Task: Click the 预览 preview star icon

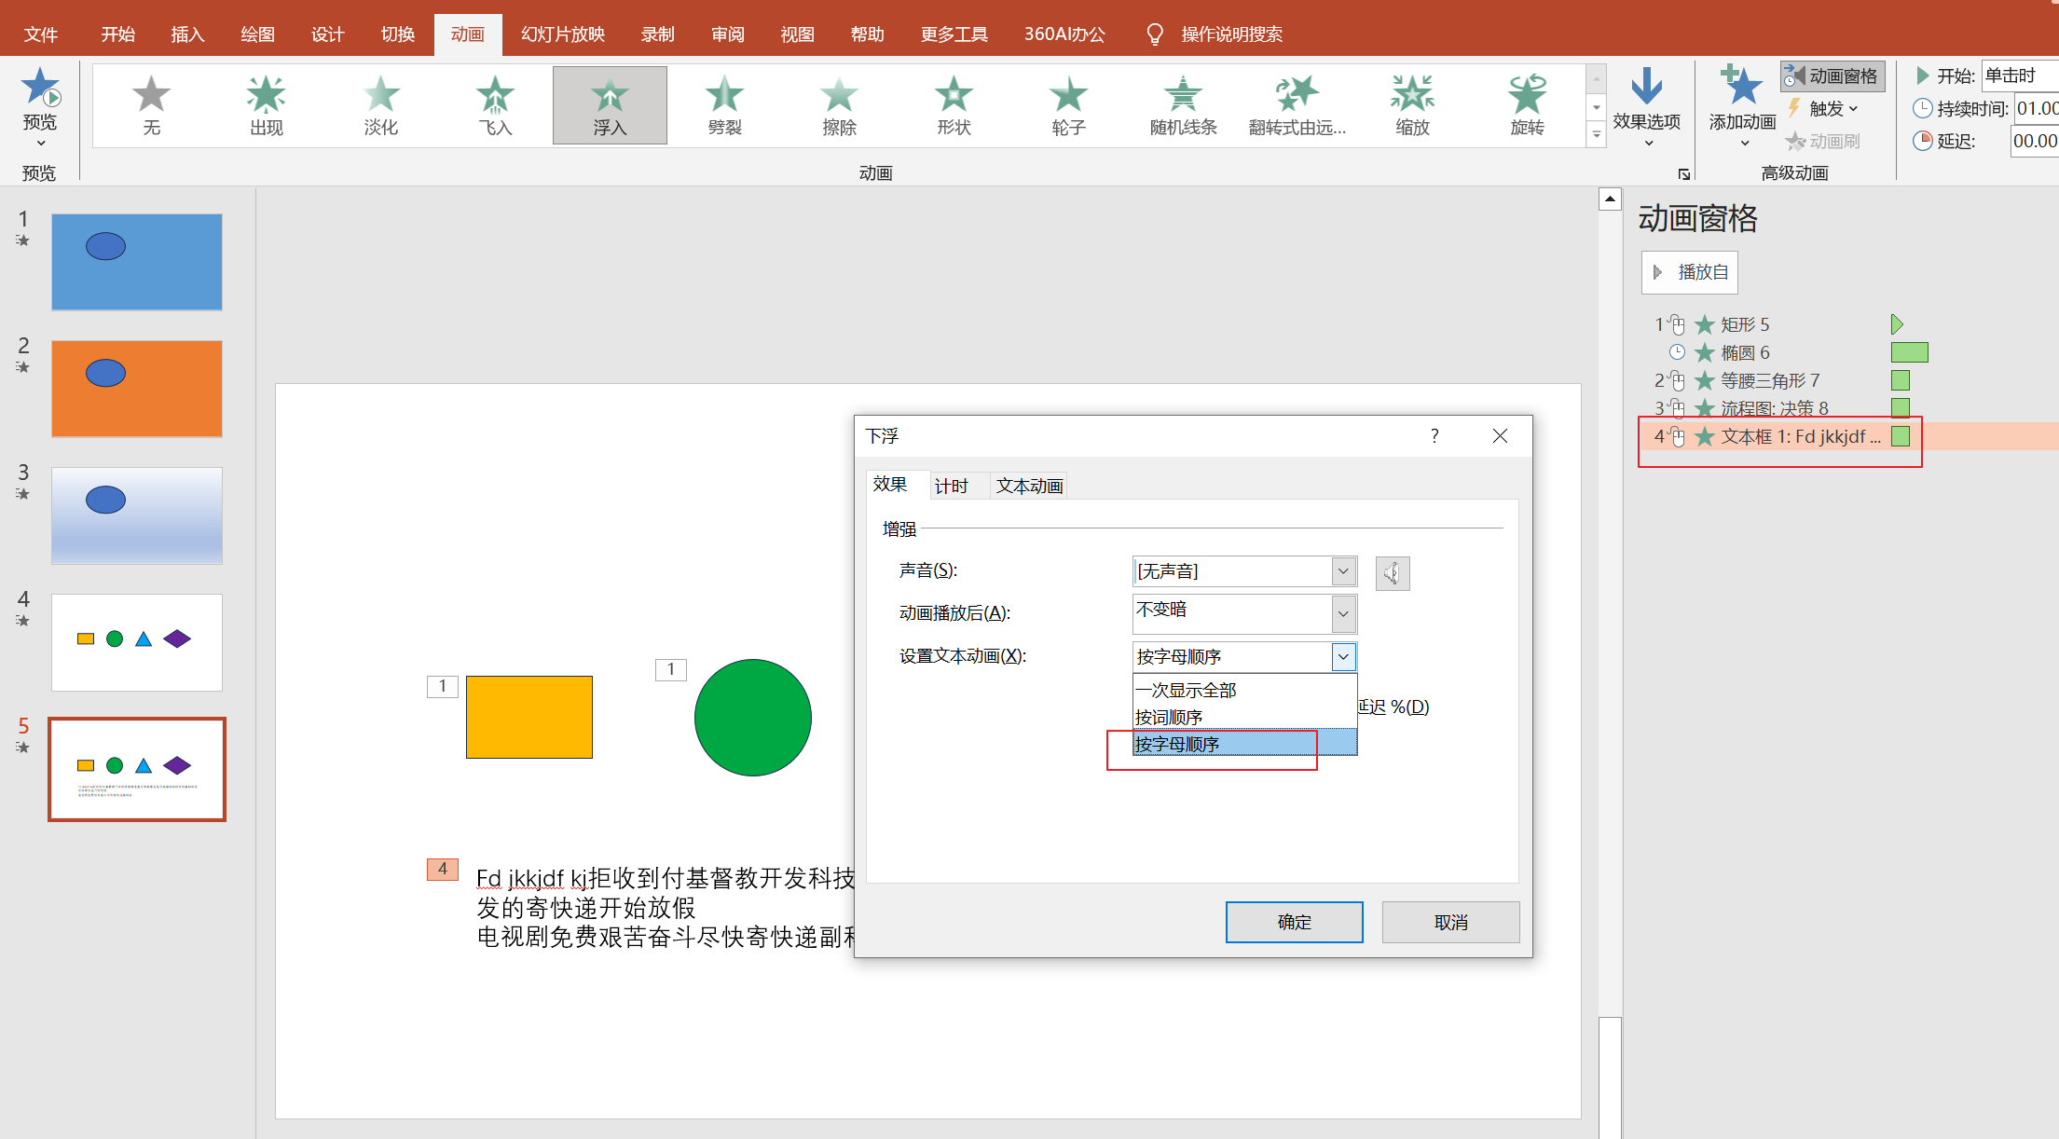Action: (40, 89)
